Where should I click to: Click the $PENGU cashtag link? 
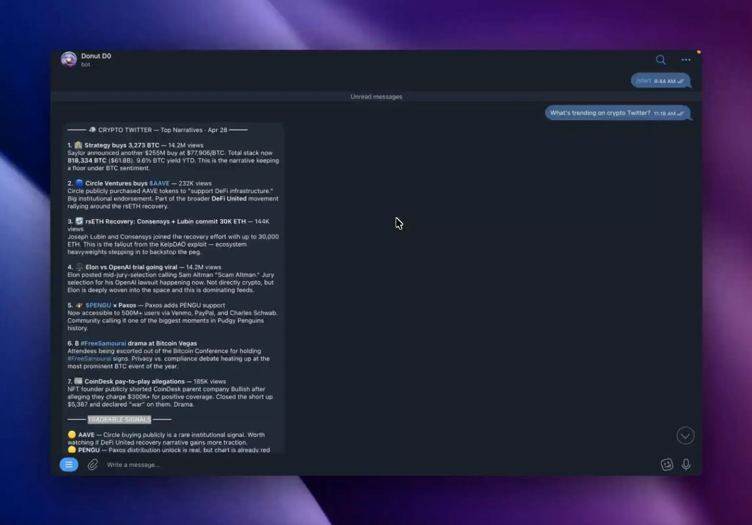tap(98, 305)
